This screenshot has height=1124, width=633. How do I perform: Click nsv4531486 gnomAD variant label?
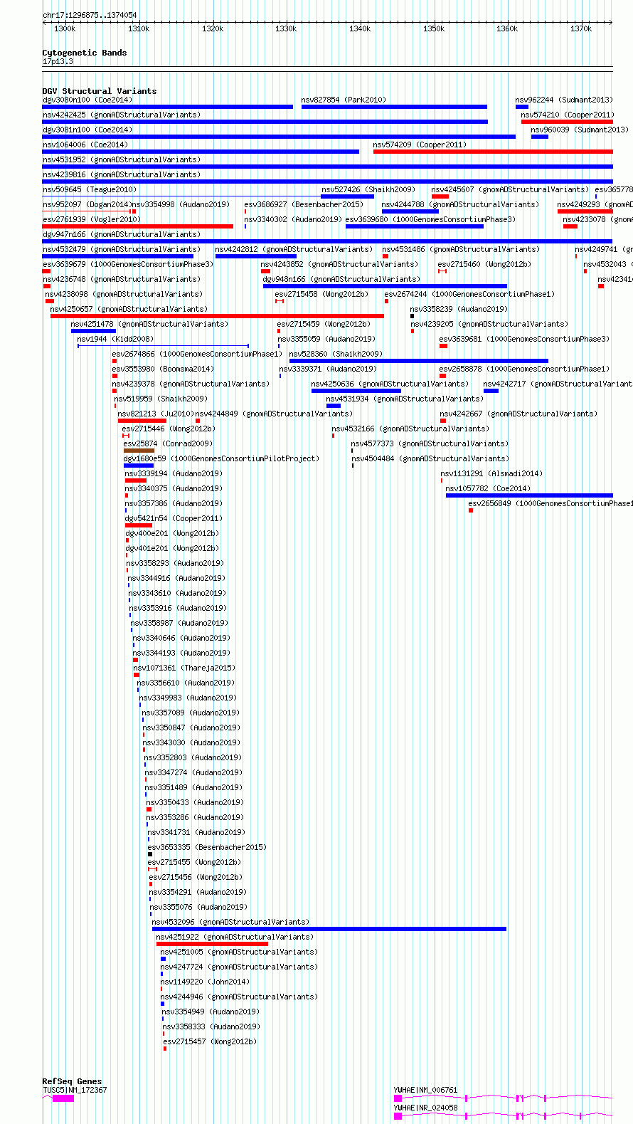click(x=461, y=249)
